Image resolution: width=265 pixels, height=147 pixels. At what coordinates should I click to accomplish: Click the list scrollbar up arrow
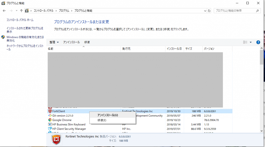pyautogui.click(x=261, y=48)
